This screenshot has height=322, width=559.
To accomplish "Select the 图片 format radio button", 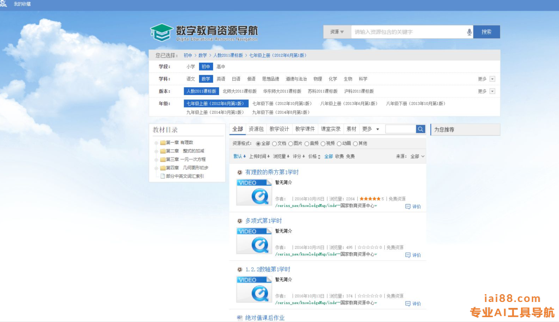I will pyautogui.click(x=291, y=144).
